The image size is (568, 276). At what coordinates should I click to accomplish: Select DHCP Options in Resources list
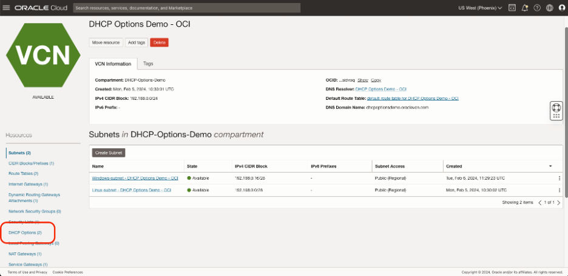(x=25, y=232)
